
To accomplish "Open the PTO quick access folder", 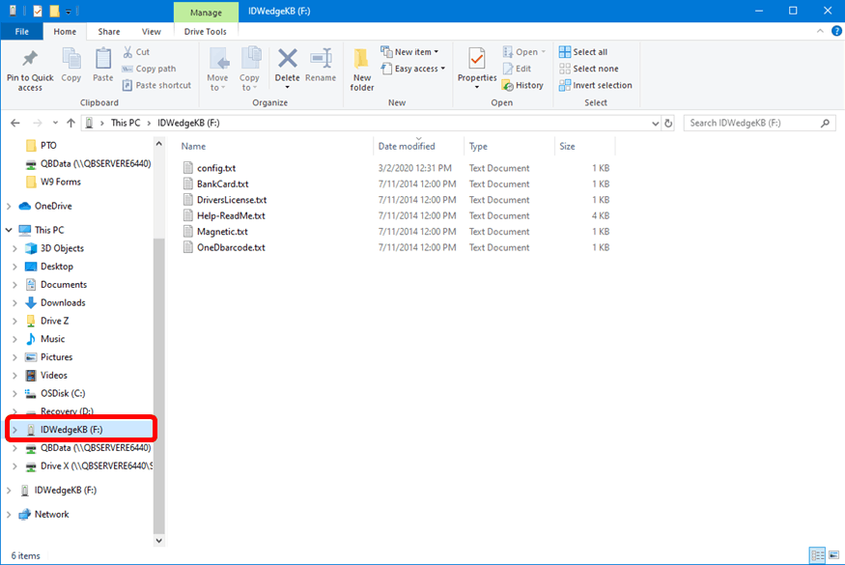I will [48, 146].
